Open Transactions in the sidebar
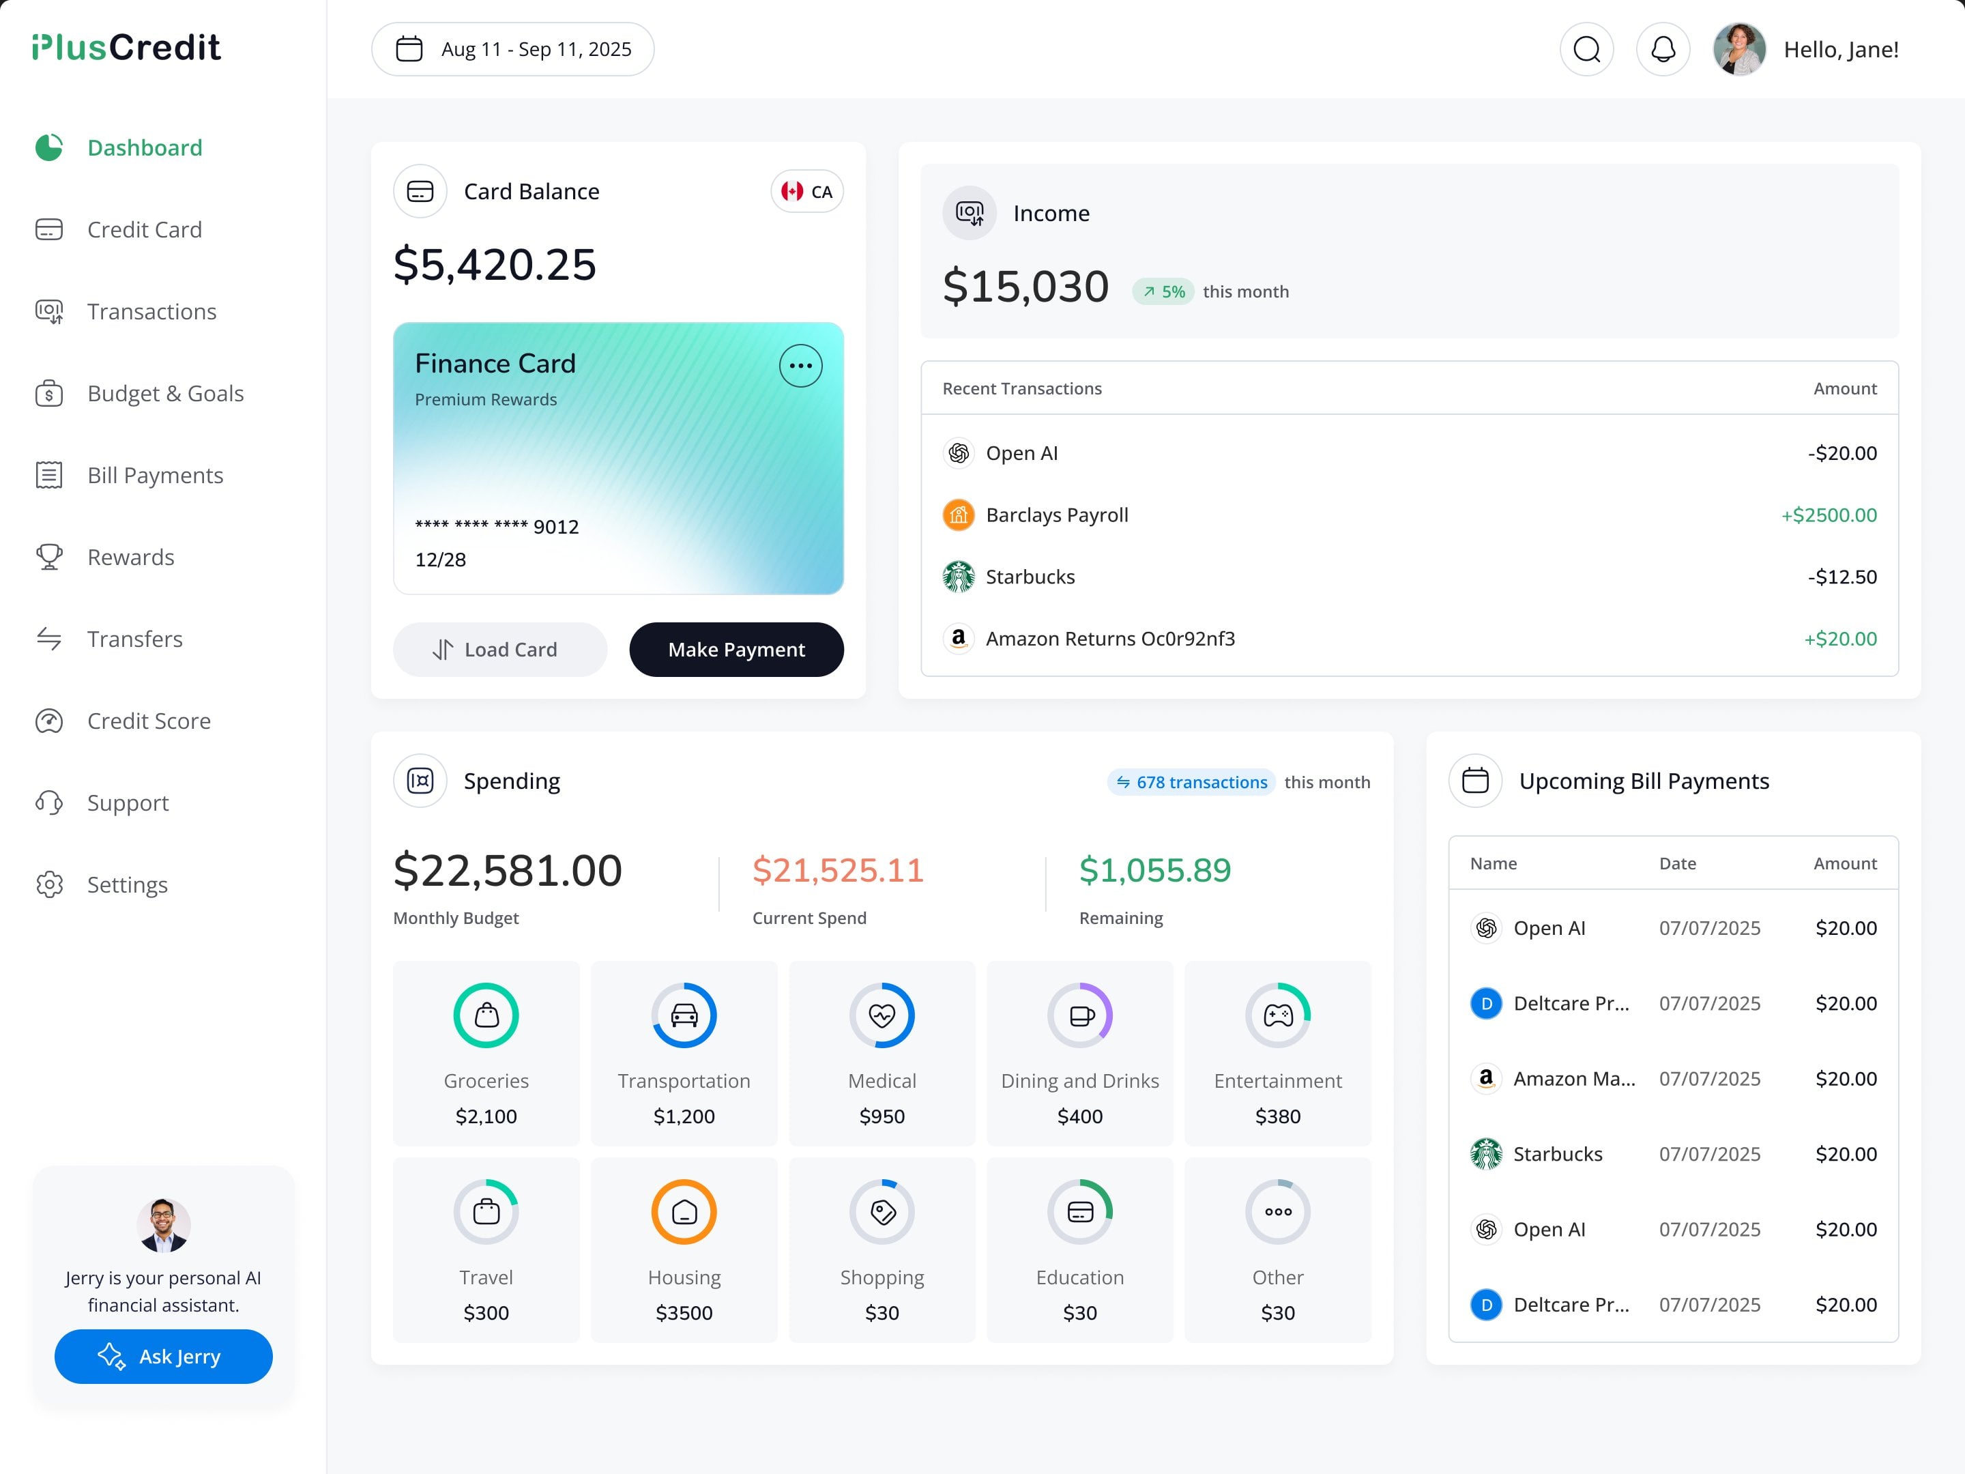Screen dimensions: 1965x1474 point(126,311)
